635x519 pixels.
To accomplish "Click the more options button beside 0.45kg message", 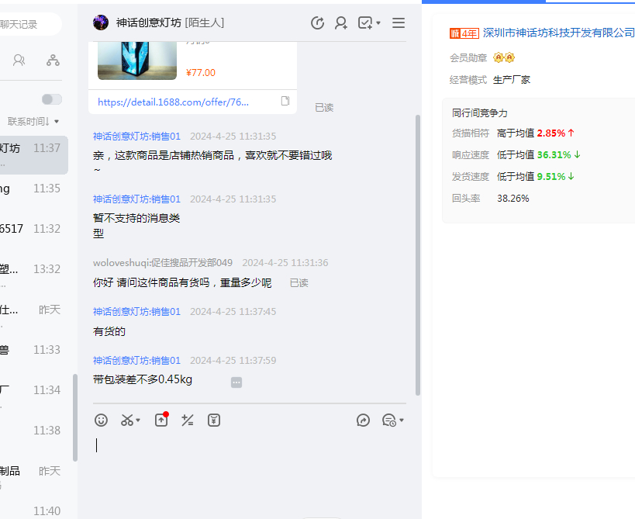I will [236, 382].
